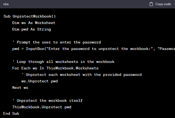Click the "Worksheet" type keyword

(x=45, y=23)
